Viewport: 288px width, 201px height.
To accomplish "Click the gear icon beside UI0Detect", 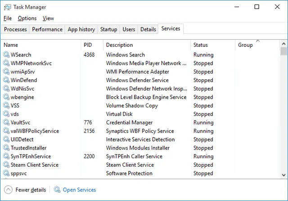I will coord(6,139).
